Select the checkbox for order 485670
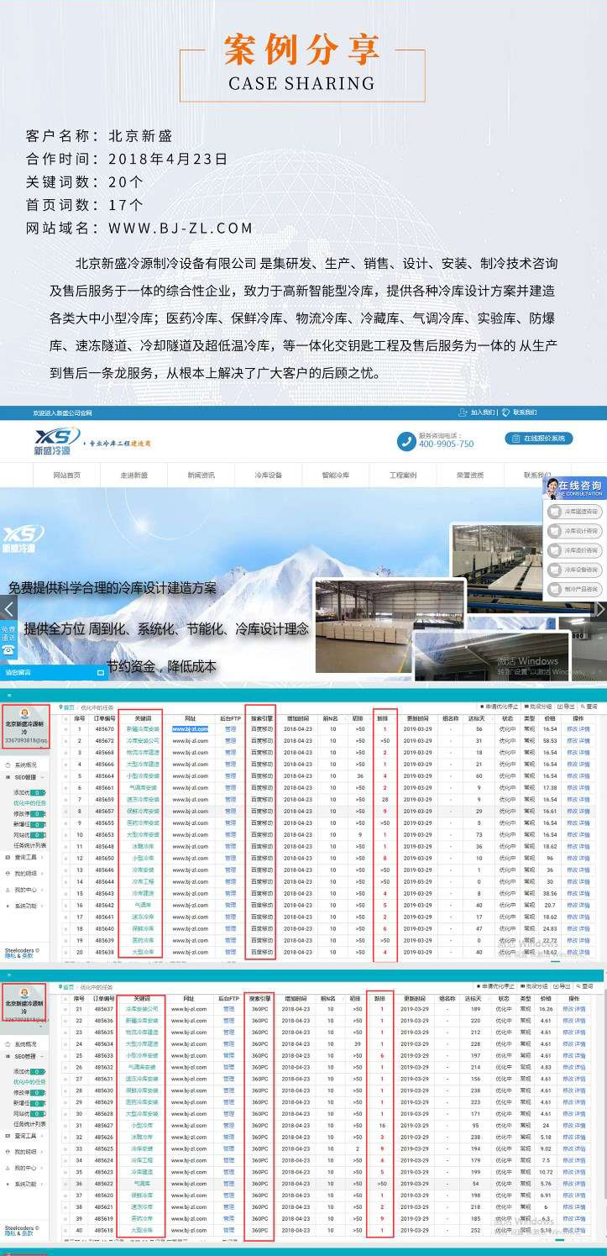 coord(66,729)
